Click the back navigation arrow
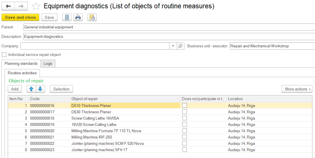315x158 pixels. click(8, 6)
